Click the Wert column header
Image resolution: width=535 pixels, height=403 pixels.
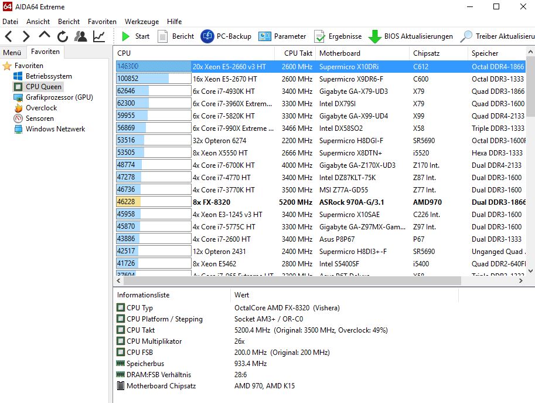(345, 295)
